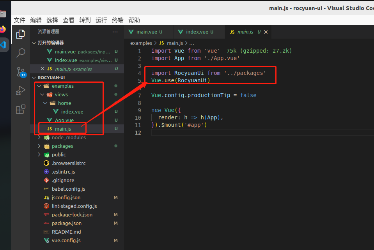Click main.js in the breadcrumb path
This screenshot has width=374, height=250.
(x=175, y=43)
